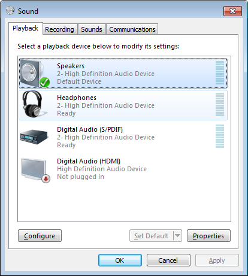
Task: Click the Configure button
Action: pyautogui.click(x=40, y=236)
